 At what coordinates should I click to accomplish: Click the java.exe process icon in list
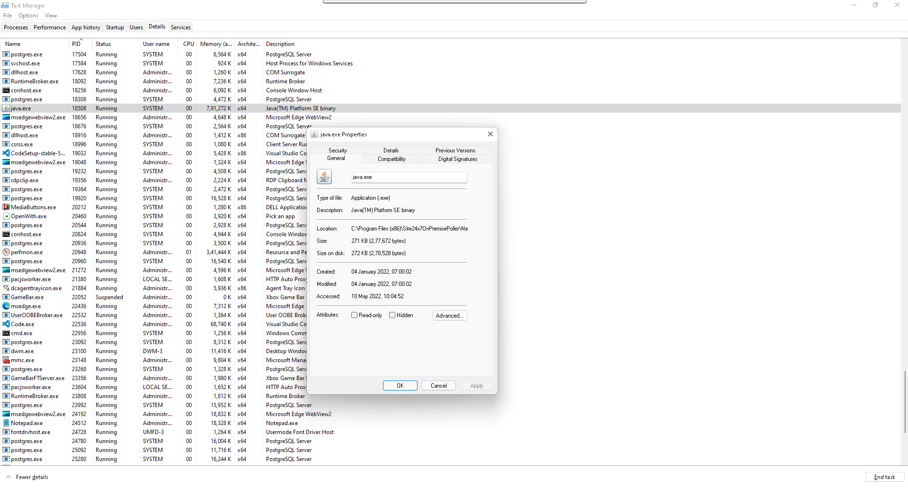point(6,108)
